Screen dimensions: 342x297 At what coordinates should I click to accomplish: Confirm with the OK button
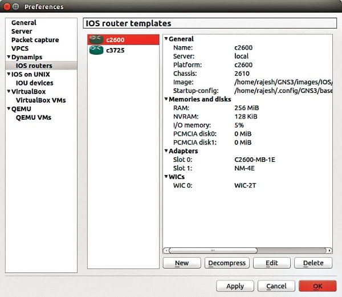tap(317, 286)
